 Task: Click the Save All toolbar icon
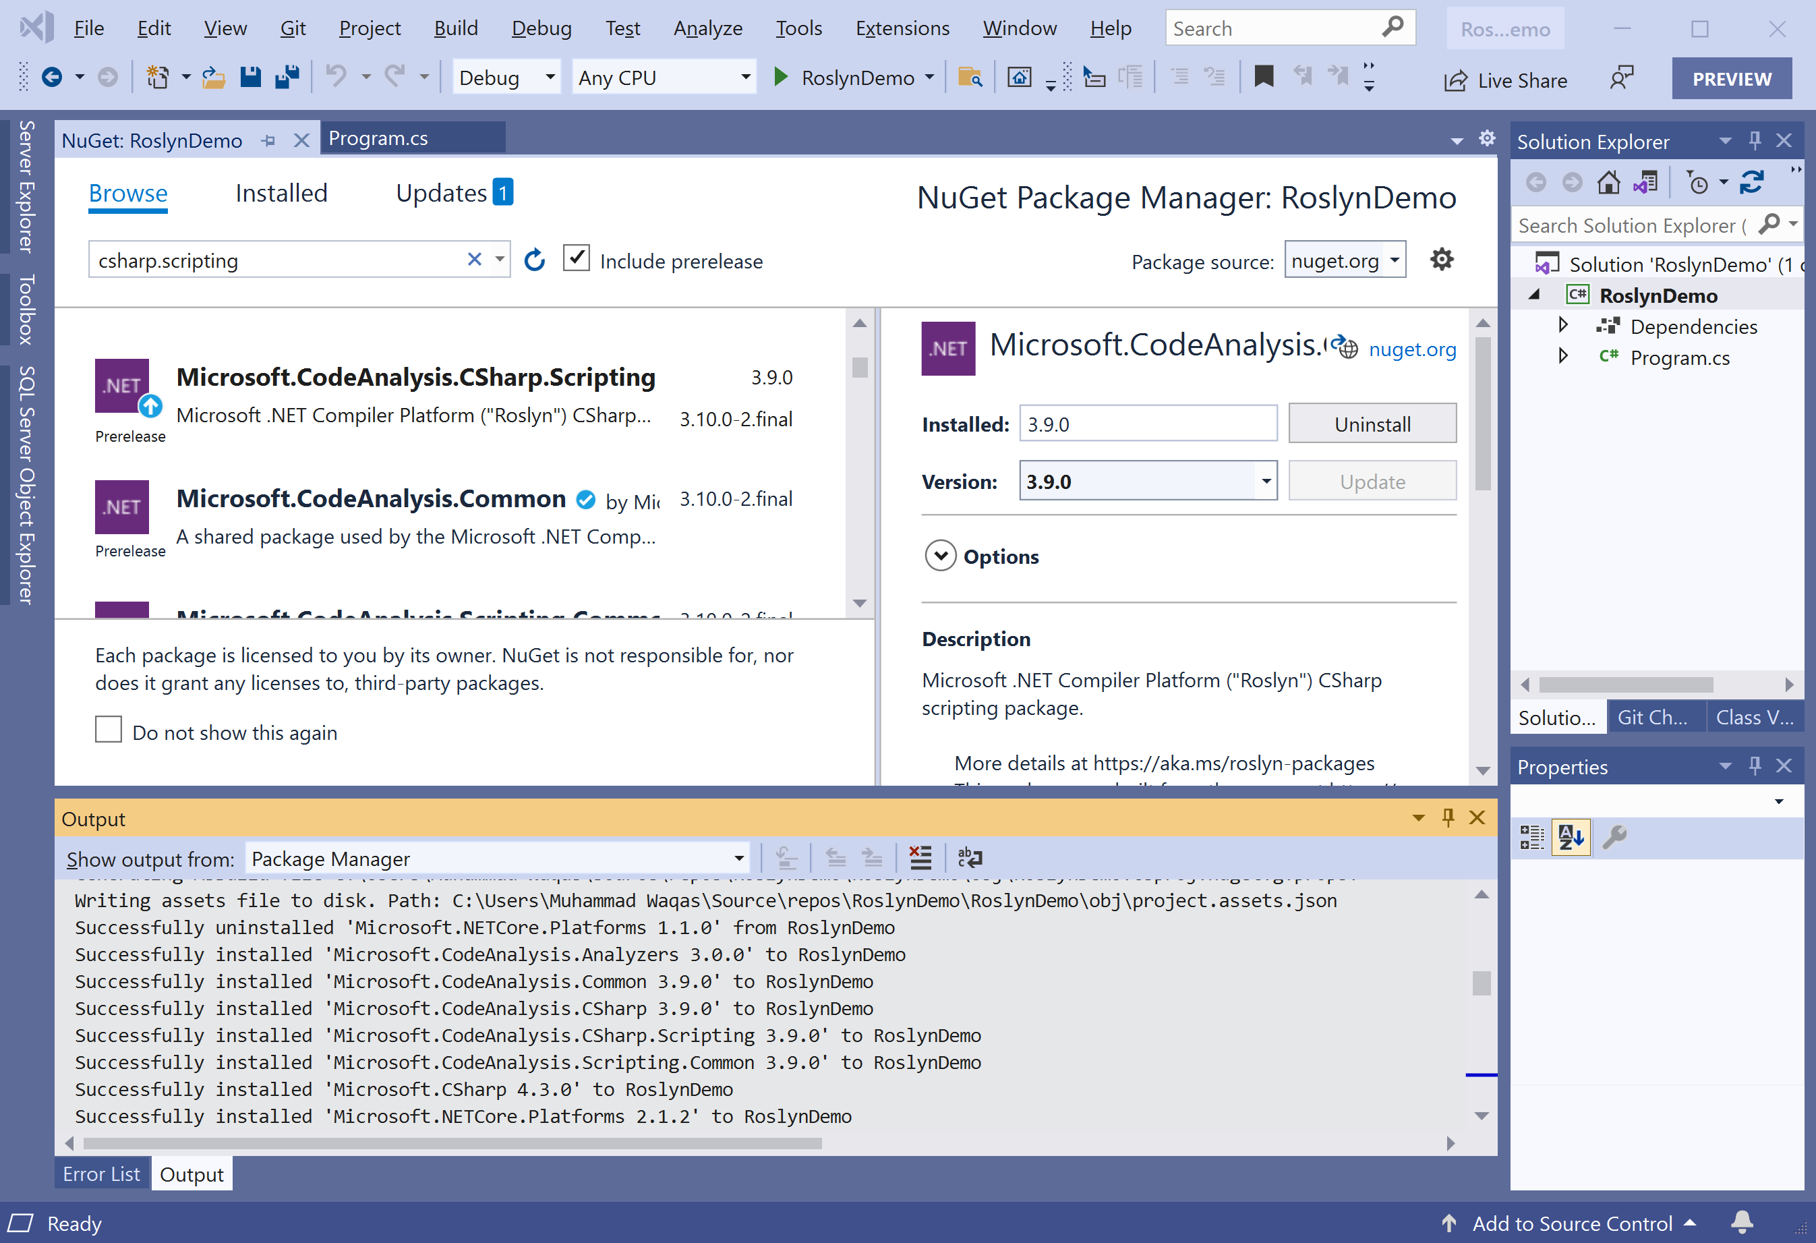[287, 78]
